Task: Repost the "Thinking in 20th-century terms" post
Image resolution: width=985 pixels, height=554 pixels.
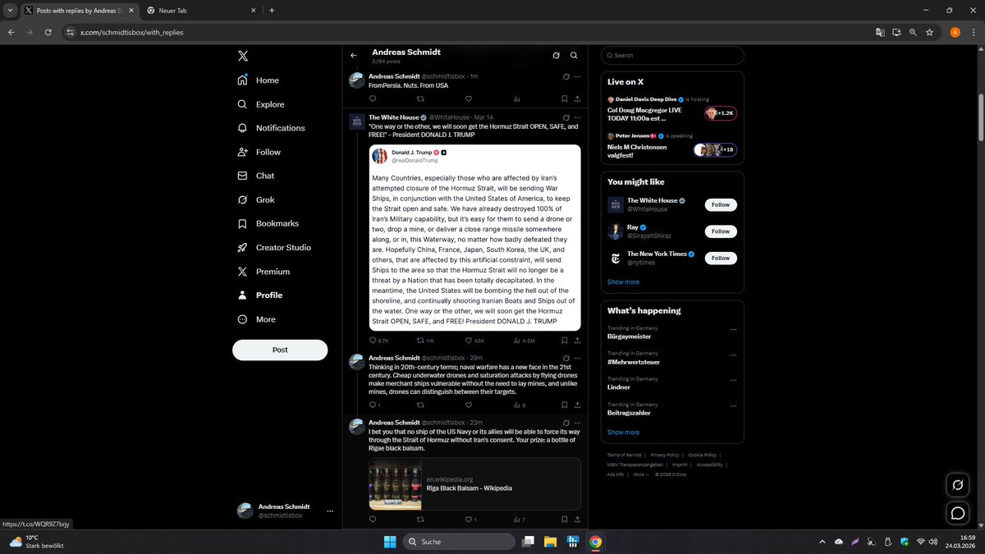Action: point(421,405)
